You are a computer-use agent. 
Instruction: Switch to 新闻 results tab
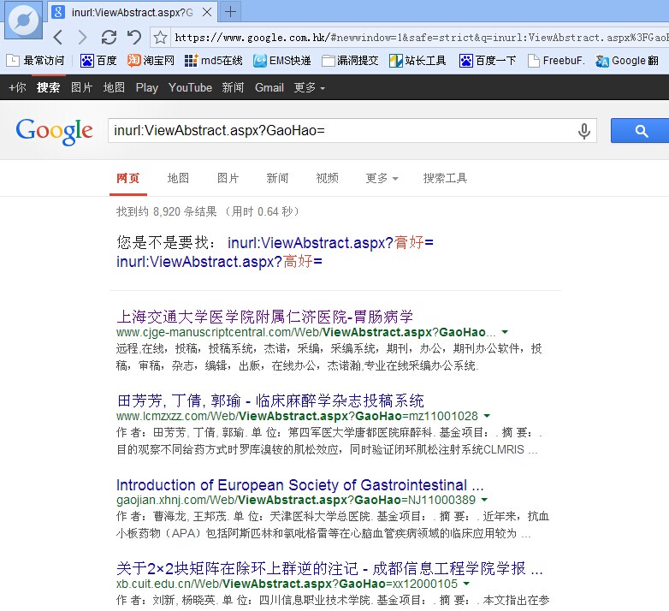(278, 178)
